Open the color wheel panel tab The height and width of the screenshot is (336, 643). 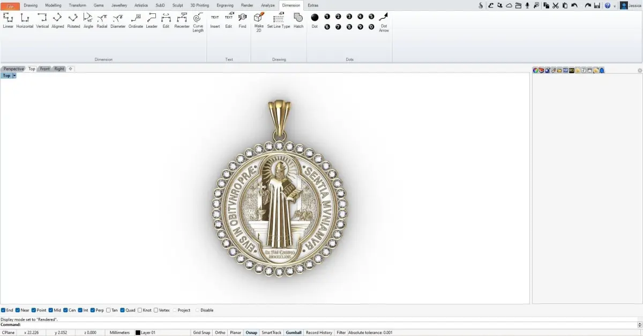535,71
